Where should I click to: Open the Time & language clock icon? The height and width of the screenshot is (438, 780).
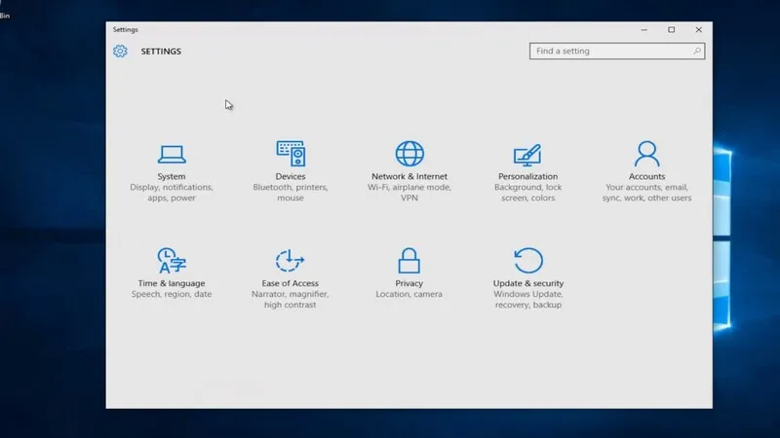(172, 261)
